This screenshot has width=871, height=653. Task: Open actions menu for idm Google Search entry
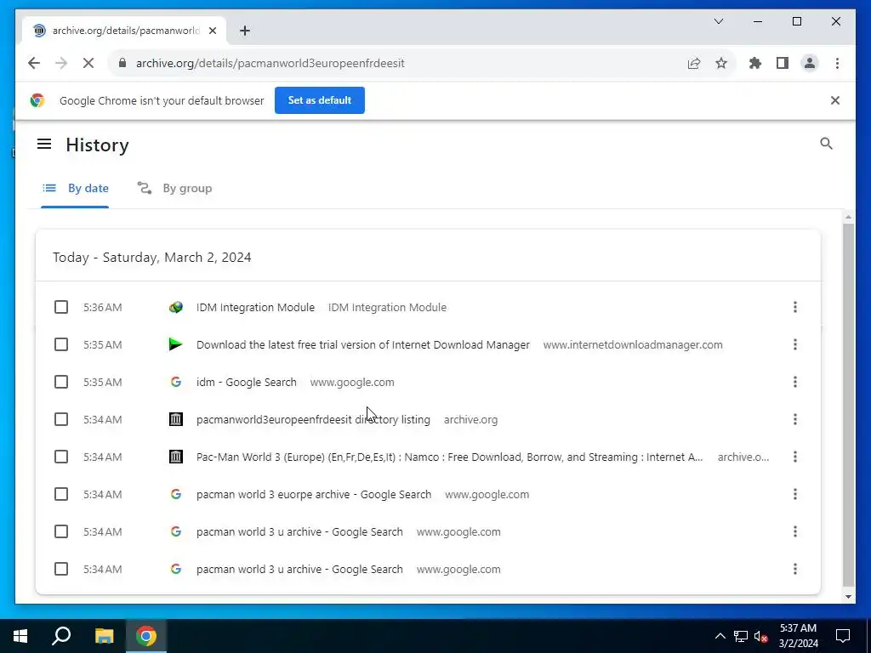click(x=795, y=382)
